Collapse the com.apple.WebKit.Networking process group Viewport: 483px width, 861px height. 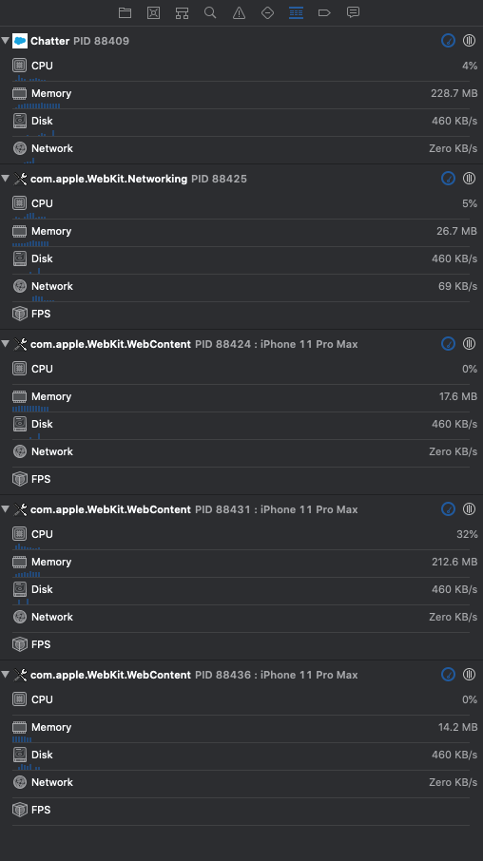tap(6, 179)
